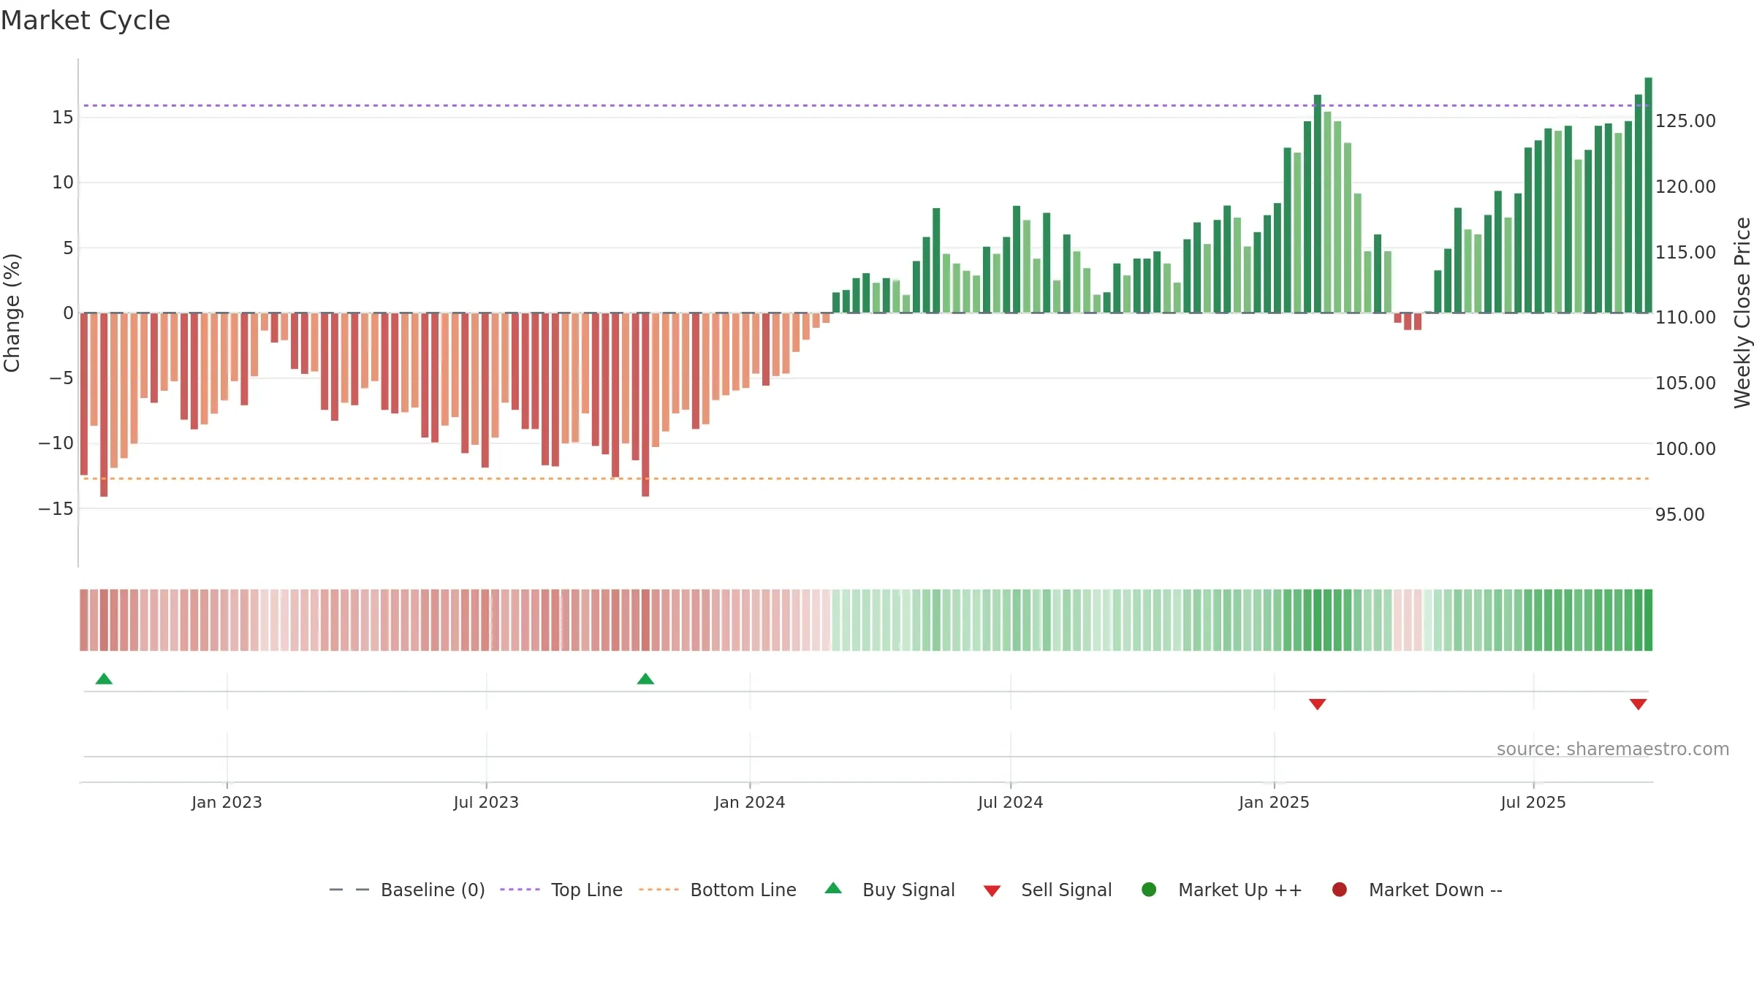Click the buy signal marker between Jul 2023 and Jan 2024
The height and width of the screenshot is (986, 1754).
645,679
